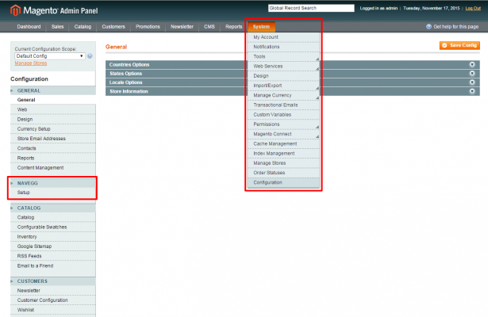The image size is (488, 317).
Task: Expand the Locale Options section arrow
Action: click(472, 82)
